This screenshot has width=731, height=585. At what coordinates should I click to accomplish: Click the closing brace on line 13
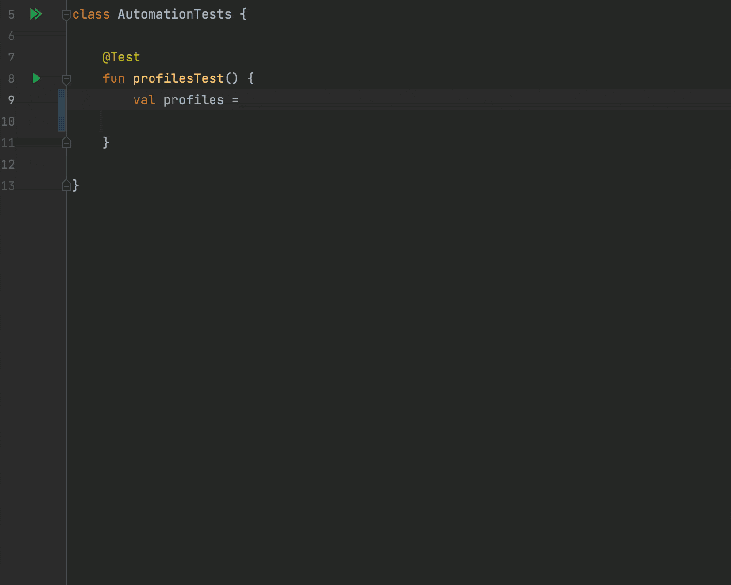[x=76, y=185]
